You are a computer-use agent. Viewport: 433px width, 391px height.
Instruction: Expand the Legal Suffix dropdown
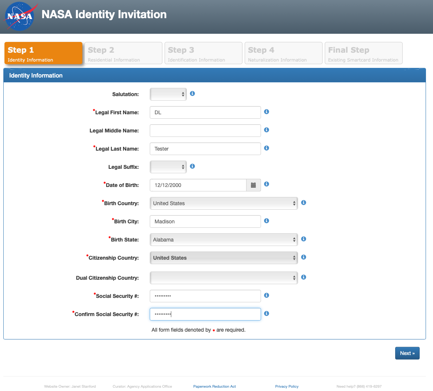(168, 167)
